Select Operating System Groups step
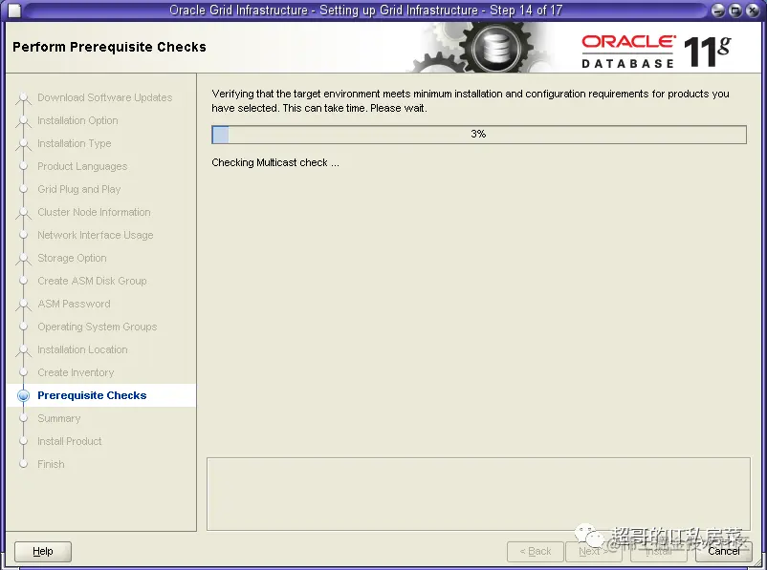767x570 pixels. coord(98,327)
